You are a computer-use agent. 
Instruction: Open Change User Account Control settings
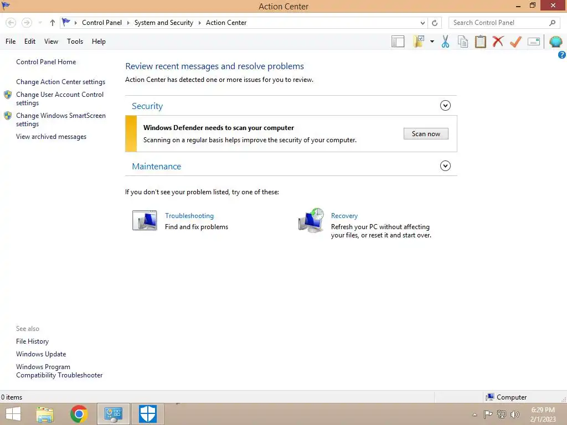pos(60,99)
